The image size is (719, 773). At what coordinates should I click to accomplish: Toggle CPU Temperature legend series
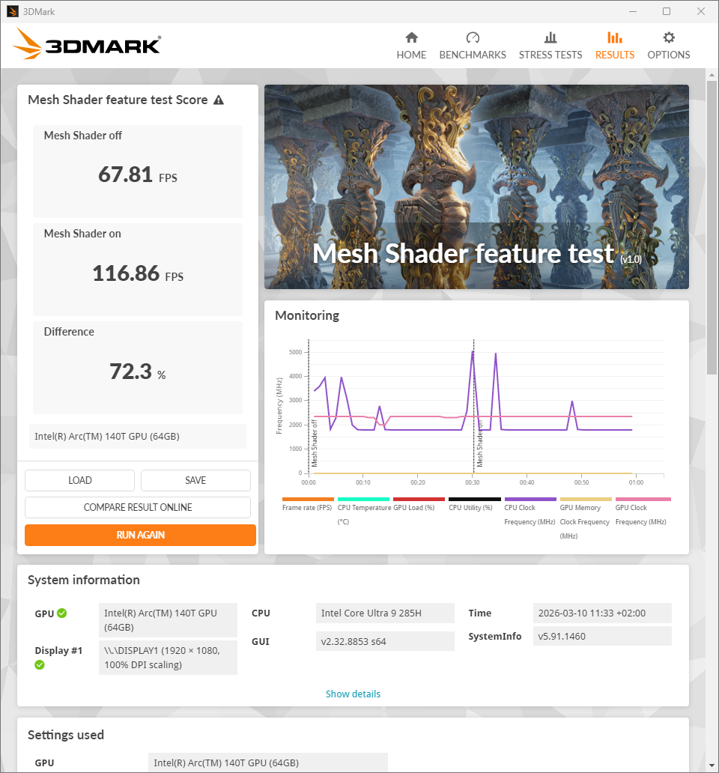click(x=363, y=499)
